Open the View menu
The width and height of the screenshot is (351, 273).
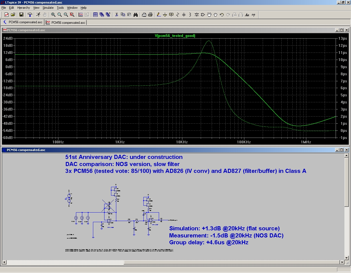pyautogui.click(x=36, y=8)
